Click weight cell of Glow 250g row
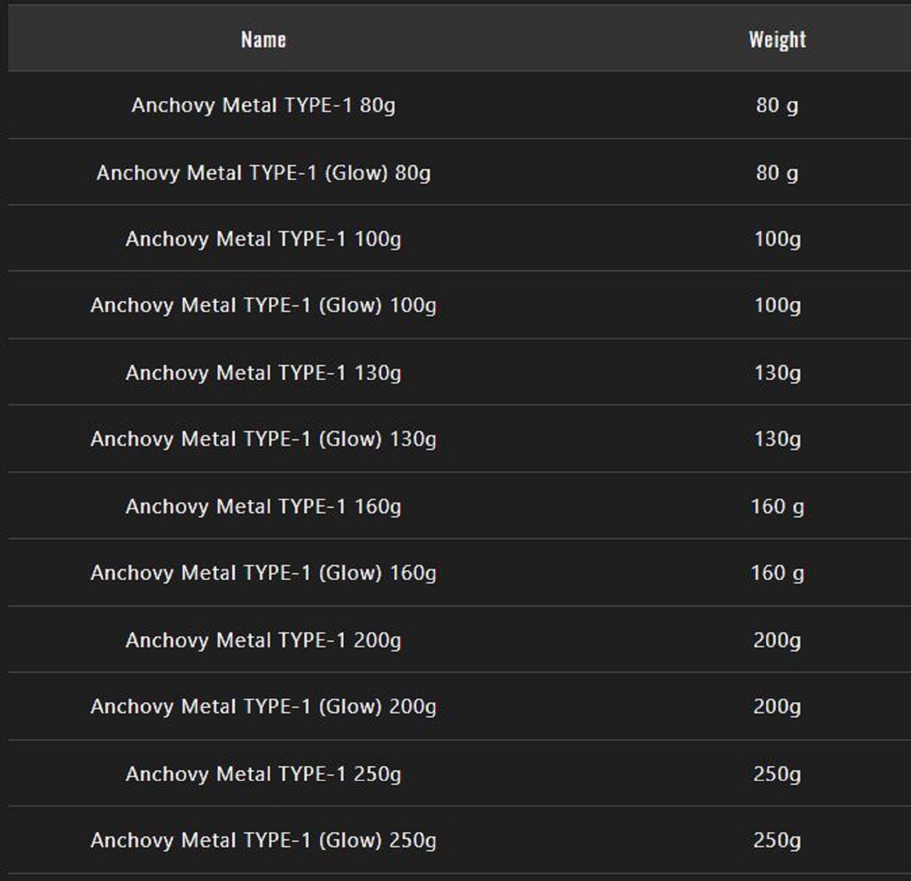The height and width of the screenshot is (881, 911). (777, 840)
